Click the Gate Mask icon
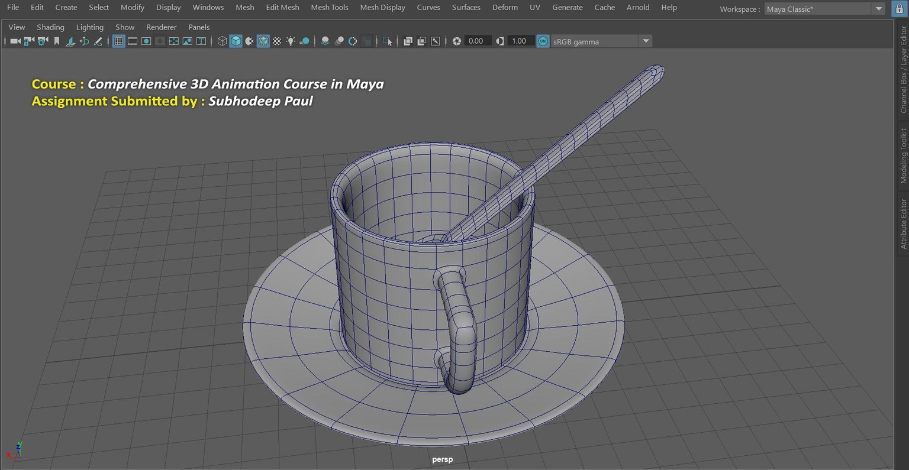 160,41
